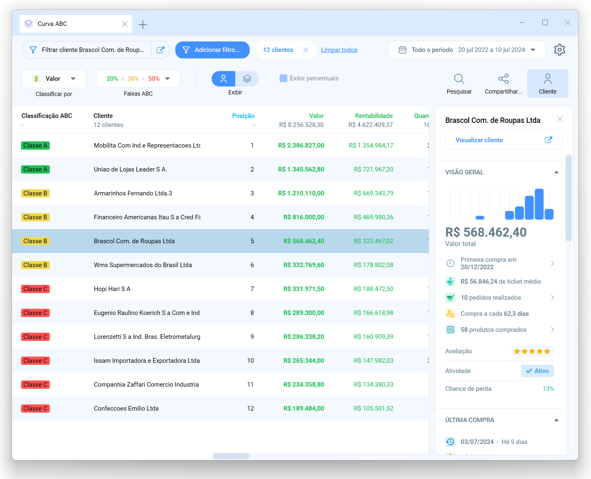Select Confeccoes Emilio Ltda row
The image size is (591, 479).
point(220,409)
